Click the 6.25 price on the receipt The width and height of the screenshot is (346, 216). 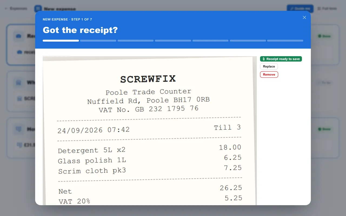(233, 158)
